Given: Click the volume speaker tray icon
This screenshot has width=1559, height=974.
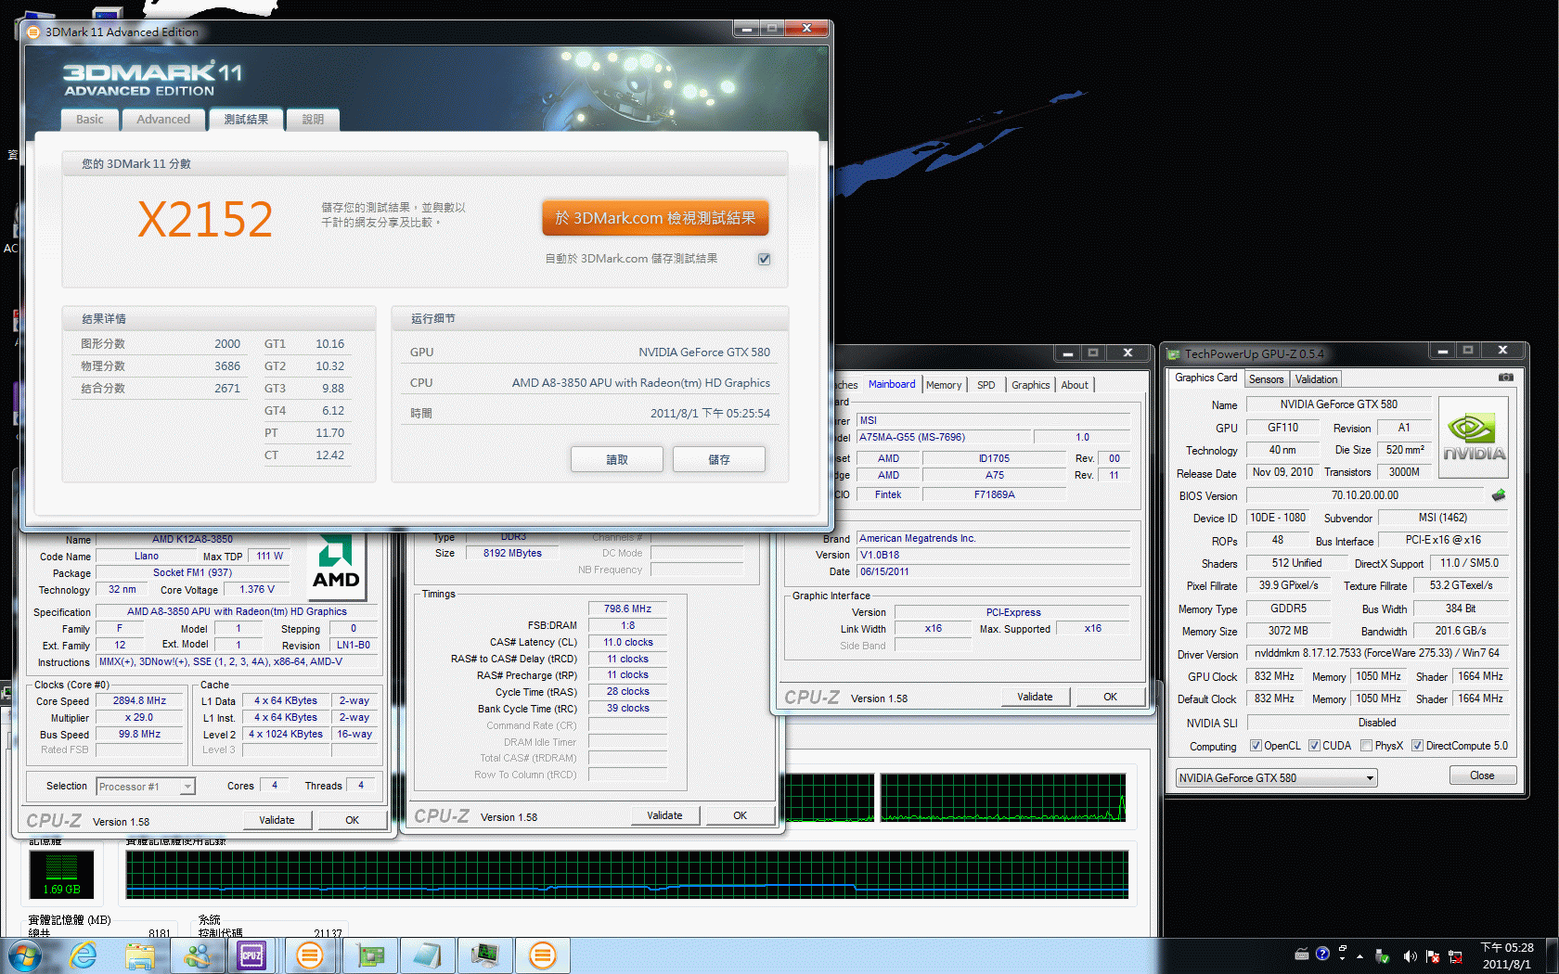Looking at the screenshot, I should coord(1409,955).
